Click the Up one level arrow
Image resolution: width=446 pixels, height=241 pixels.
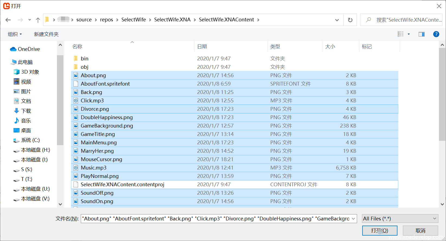click(38, 20)
